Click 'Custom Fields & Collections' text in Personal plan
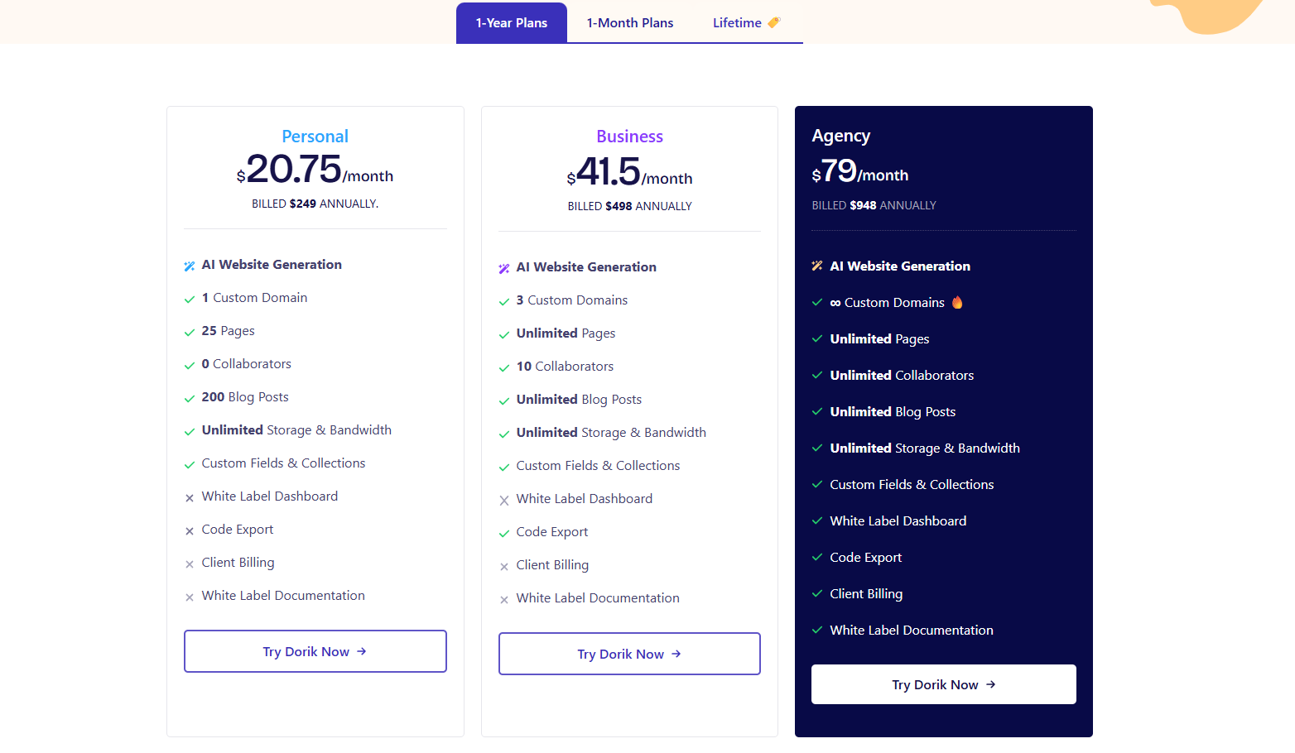This screenshot has width=1295, height=753. tap(283, 463)
